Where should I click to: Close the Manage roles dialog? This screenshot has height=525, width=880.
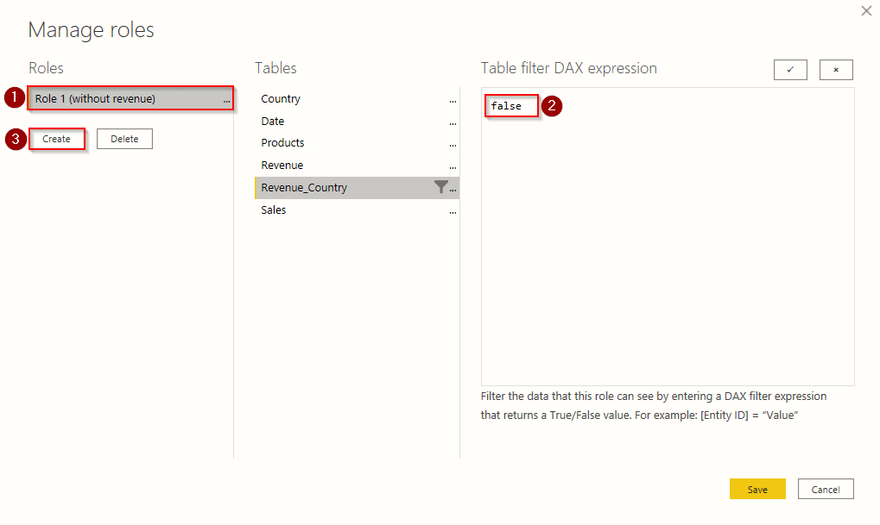866,10
